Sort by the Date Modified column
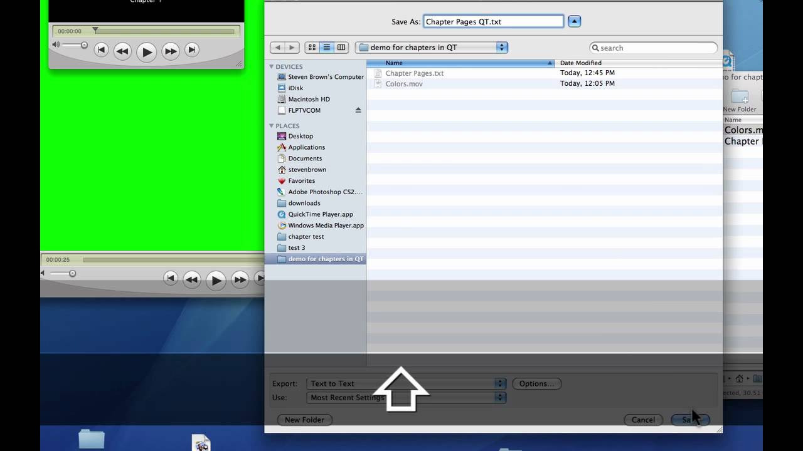803x451 pixels. (638, 63)
